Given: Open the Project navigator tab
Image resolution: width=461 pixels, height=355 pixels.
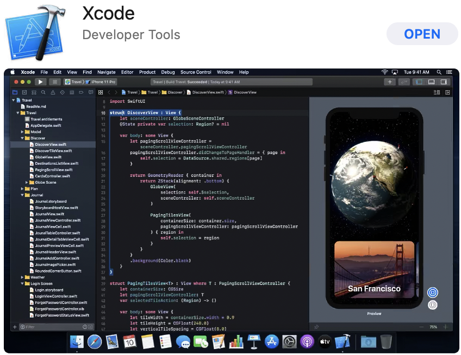Looking at the screenshot, I should pos(15,92).
